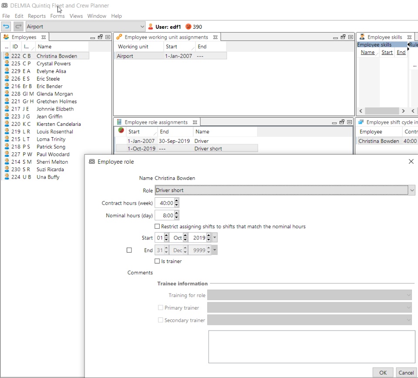Image resolution: width=418 pixels, height=378 pixels.
Task: Open the Role dropdown showing Driver short
Action: [x=412, y=190]
